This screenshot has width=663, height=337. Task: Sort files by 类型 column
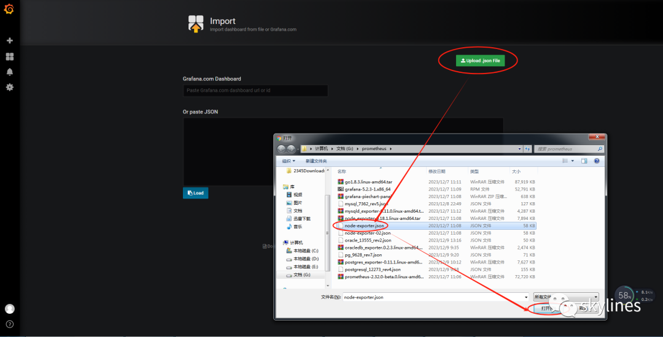pyautogui.click(x=475, y=172)
